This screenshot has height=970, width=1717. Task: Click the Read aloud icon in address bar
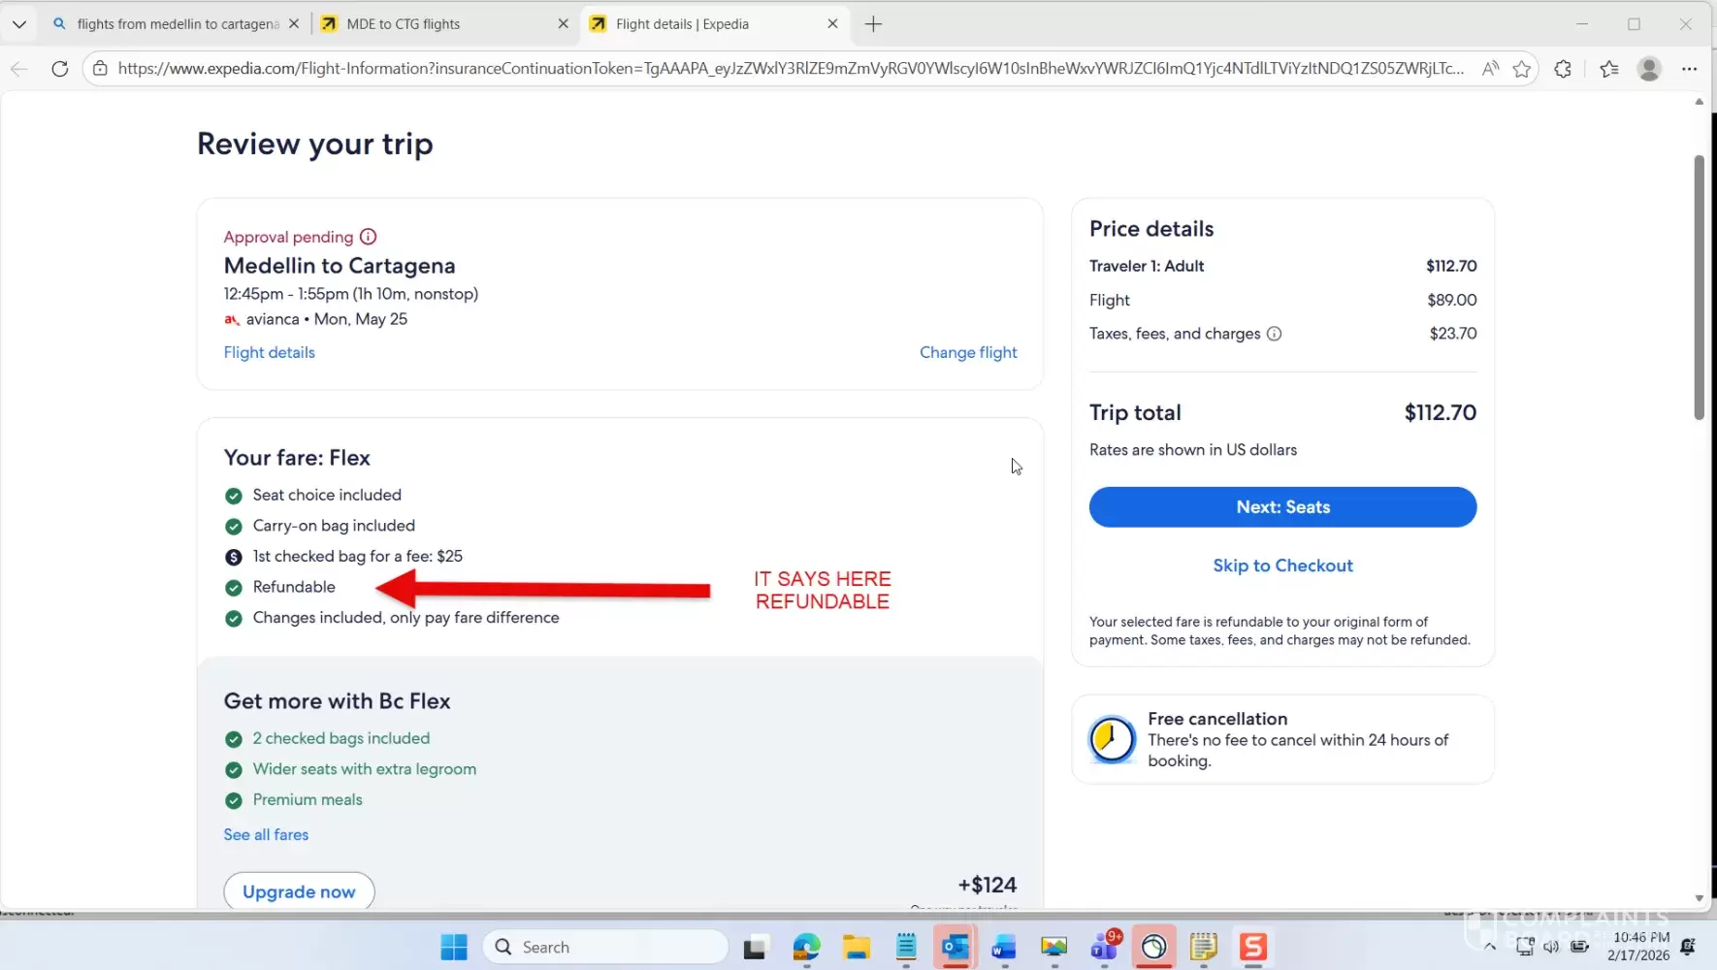[x=1490, y=69]
